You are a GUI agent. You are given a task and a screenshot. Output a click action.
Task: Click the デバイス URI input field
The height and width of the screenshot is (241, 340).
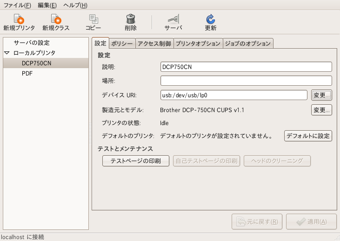pyautogui.click(x=234, y=95)
